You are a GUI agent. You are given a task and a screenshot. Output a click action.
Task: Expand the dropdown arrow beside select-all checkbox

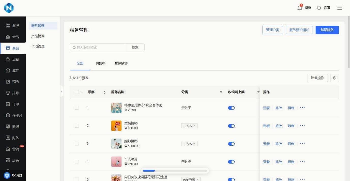[x=81, y=92]
